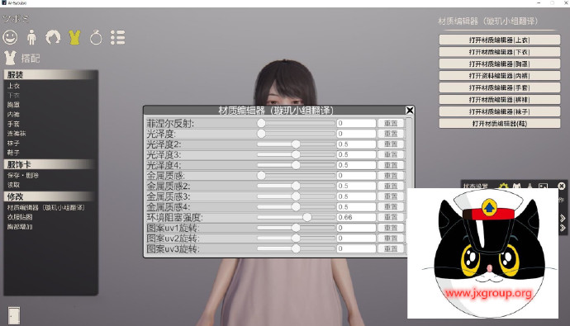Open 衣服贴图 under 修改

pyautogui.click(x=20, y=217)
